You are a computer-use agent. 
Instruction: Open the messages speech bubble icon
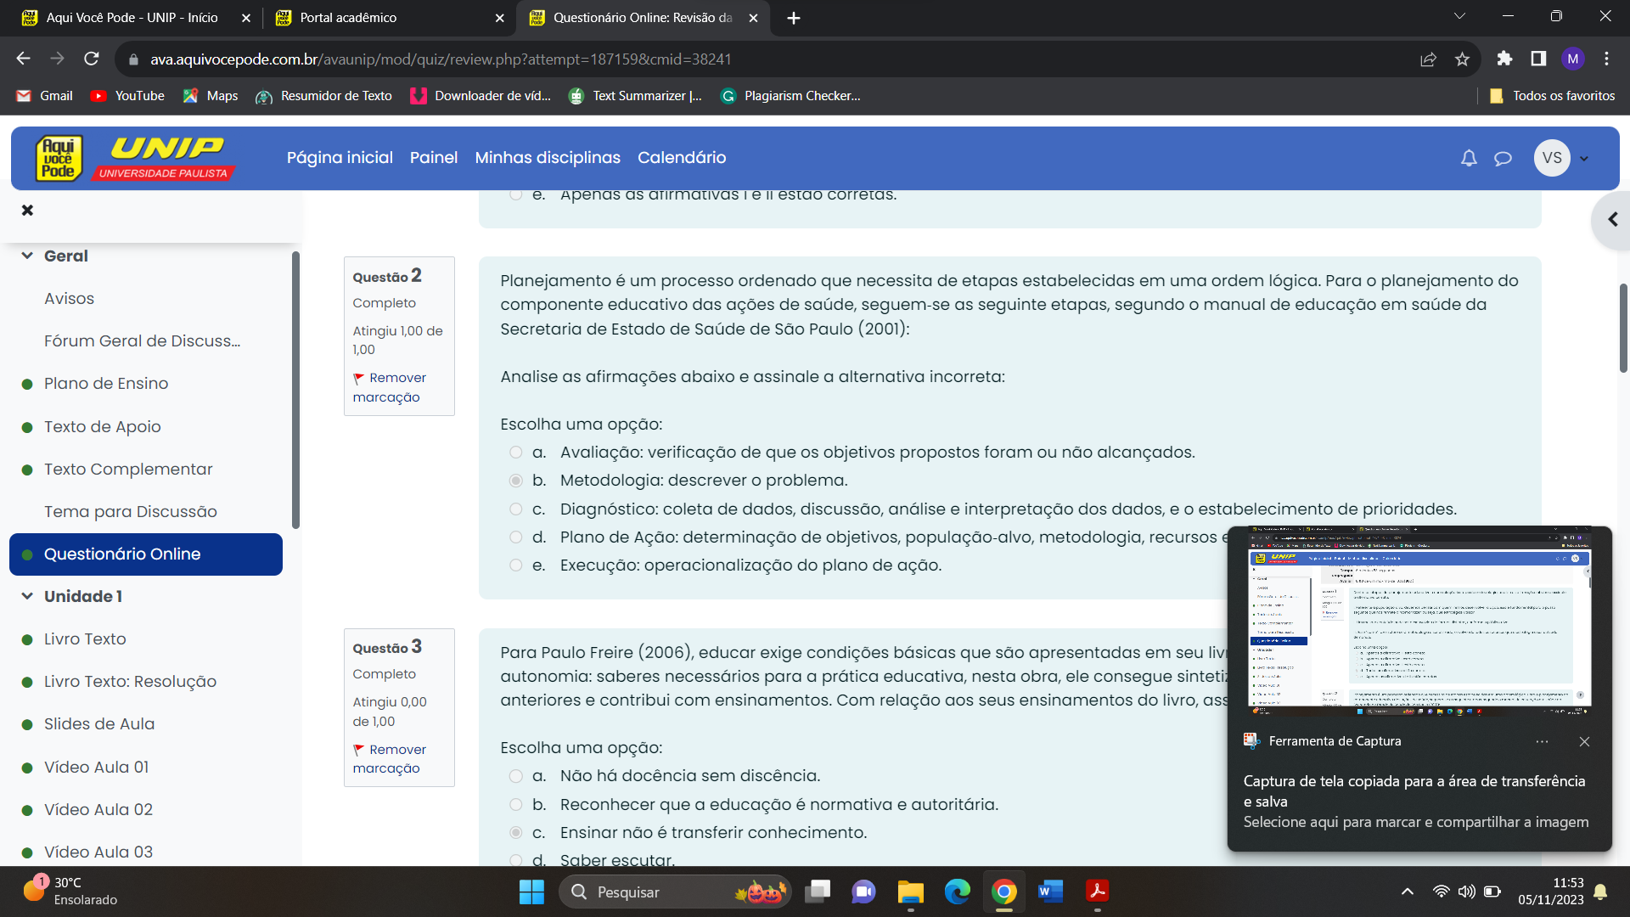(x=1503, y=158)
